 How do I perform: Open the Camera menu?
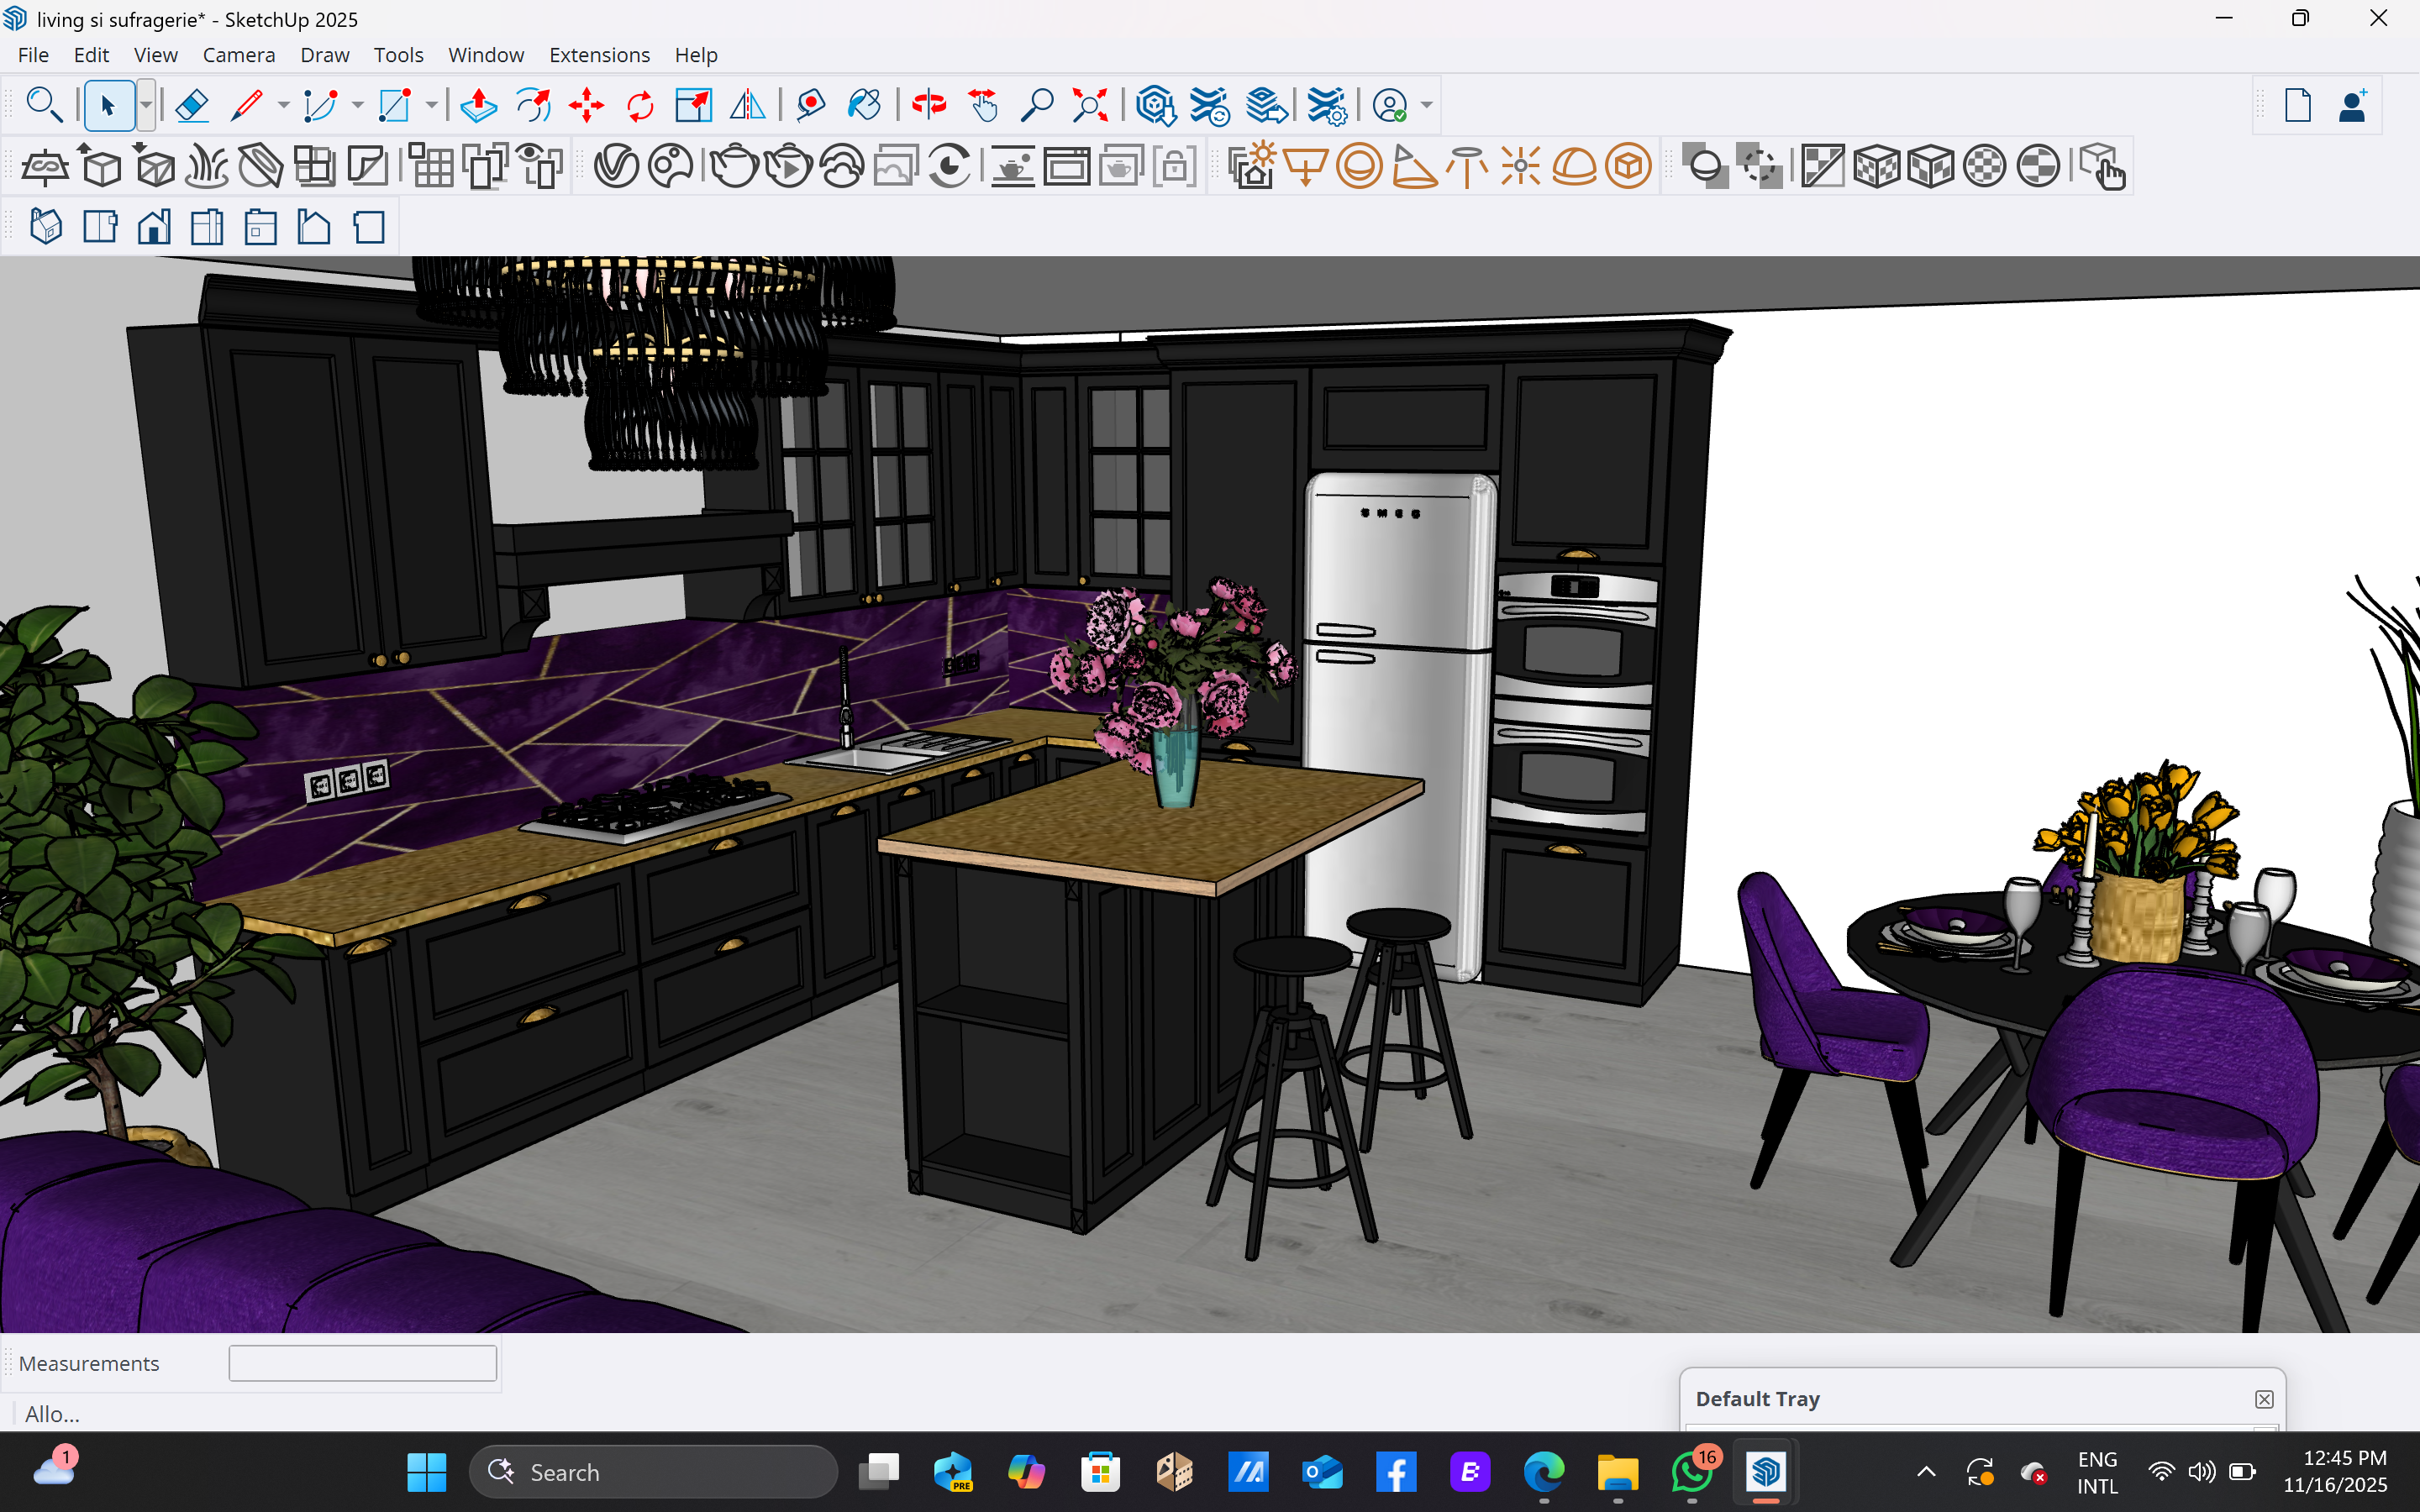[x=238, y=55]
